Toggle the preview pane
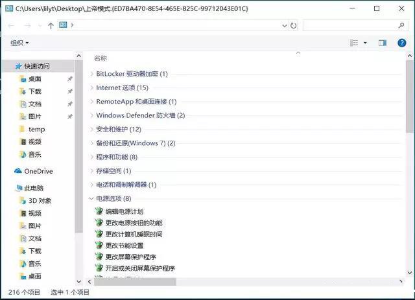415x300 pixels. (x=383, y=43)
